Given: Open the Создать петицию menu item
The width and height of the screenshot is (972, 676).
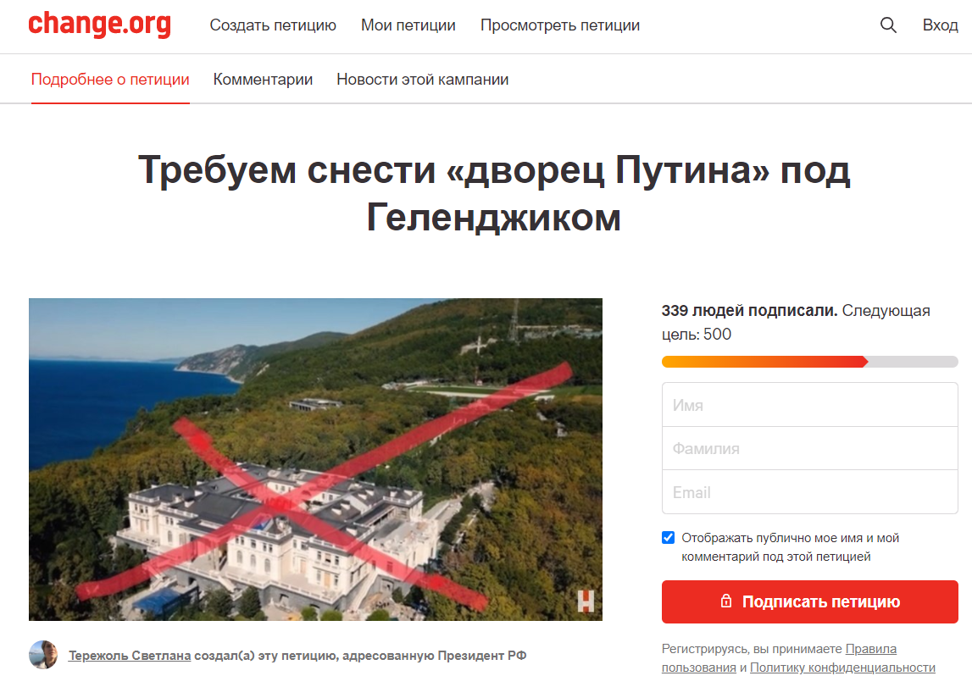Looking at the screenshot, I should (273, 25).
